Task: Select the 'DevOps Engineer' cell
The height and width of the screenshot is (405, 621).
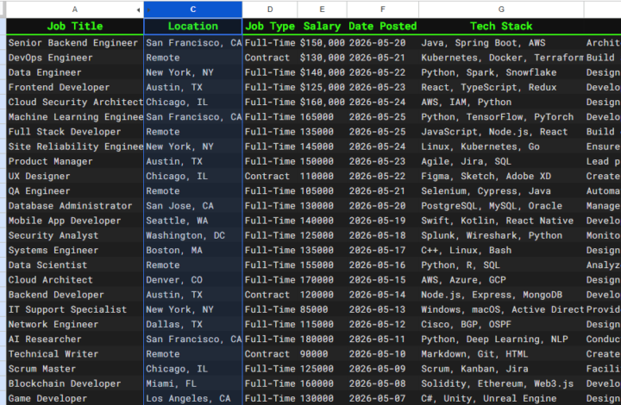Action: pos(75,58)
